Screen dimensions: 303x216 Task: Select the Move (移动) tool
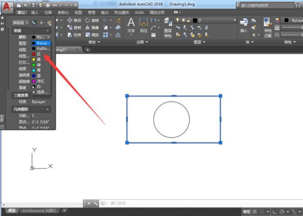(74, 20)
